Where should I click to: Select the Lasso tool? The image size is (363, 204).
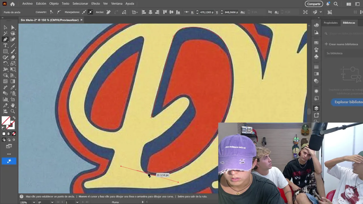(x=13, y=33)
